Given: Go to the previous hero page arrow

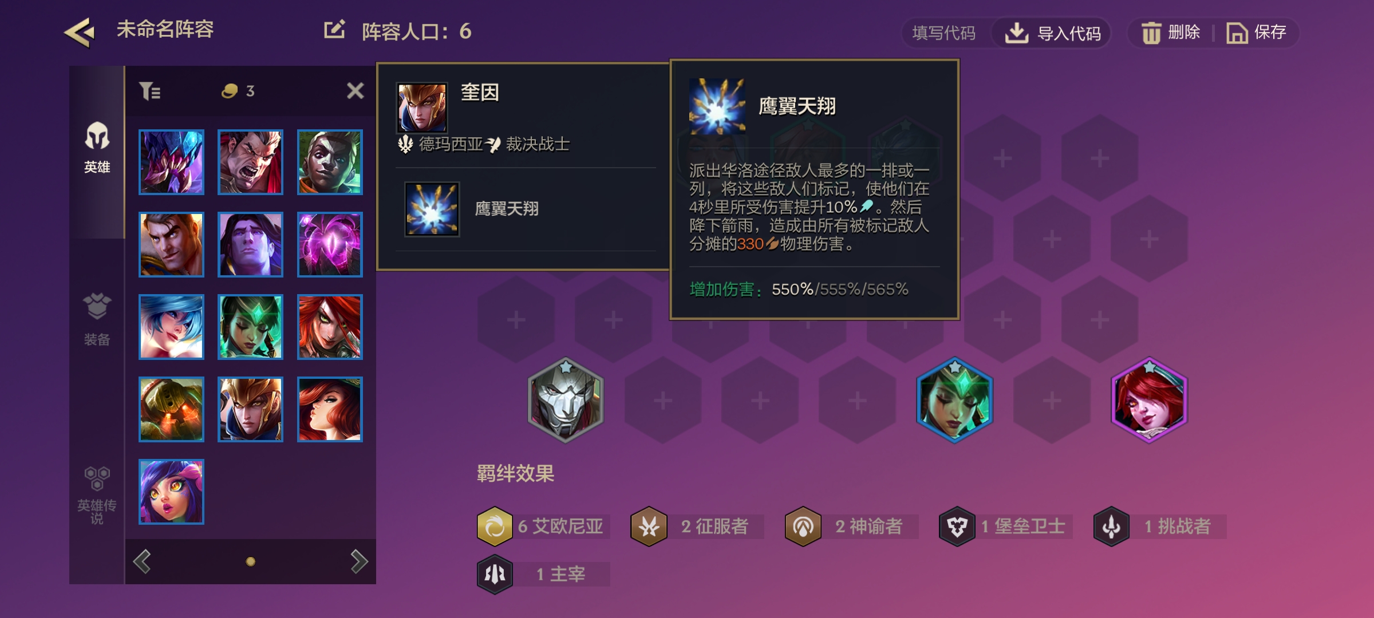Looking at the screenshot, I should [142, 561].
